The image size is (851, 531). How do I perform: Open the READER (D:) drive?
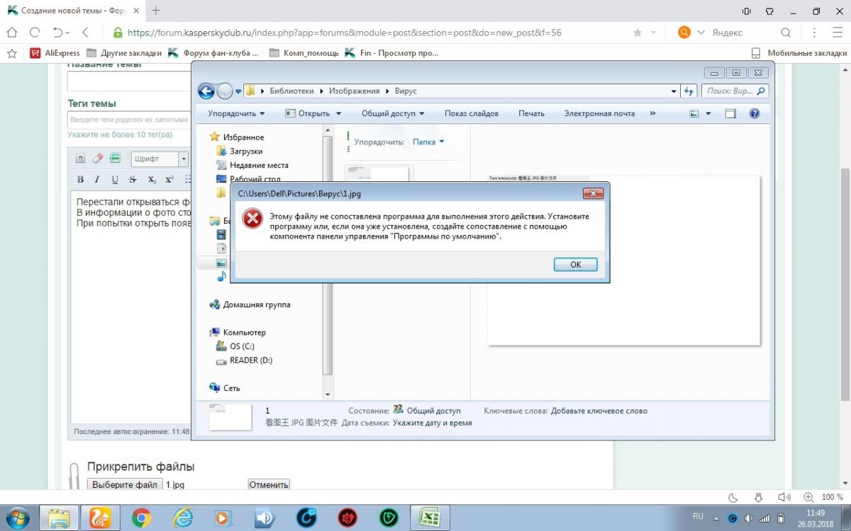click(251, 360)
